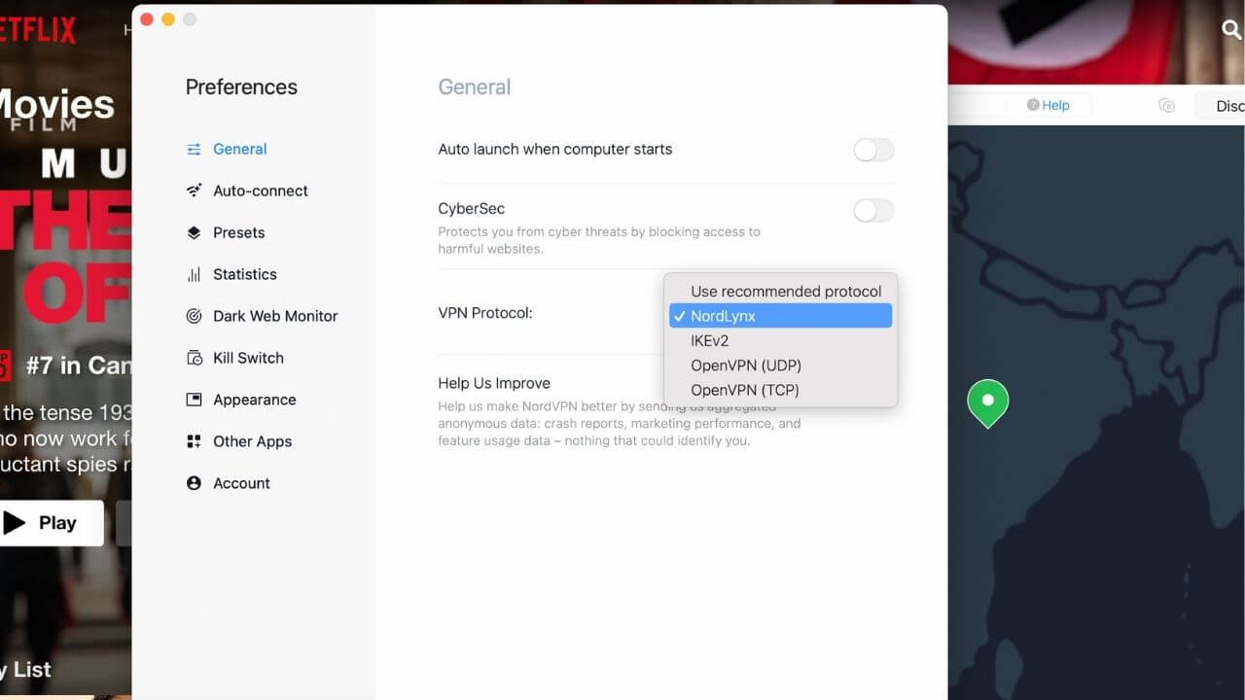Click the Help button on the map toolbar
1245x700 pixels.
pyautogui.click(x=1049, y=105)
